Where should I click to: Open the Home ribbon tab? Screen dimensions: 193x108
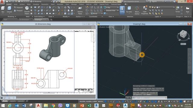9,4
